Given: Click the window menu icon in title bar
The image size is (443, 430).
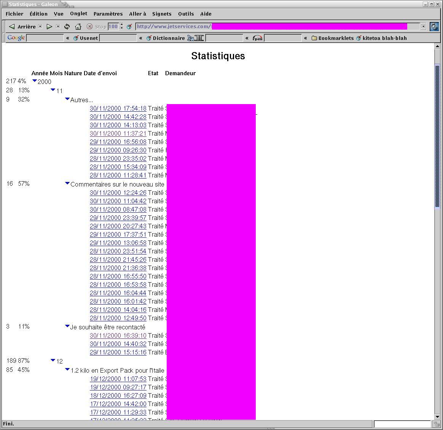Looking at the screenshot, I should (x=5, y=4).
